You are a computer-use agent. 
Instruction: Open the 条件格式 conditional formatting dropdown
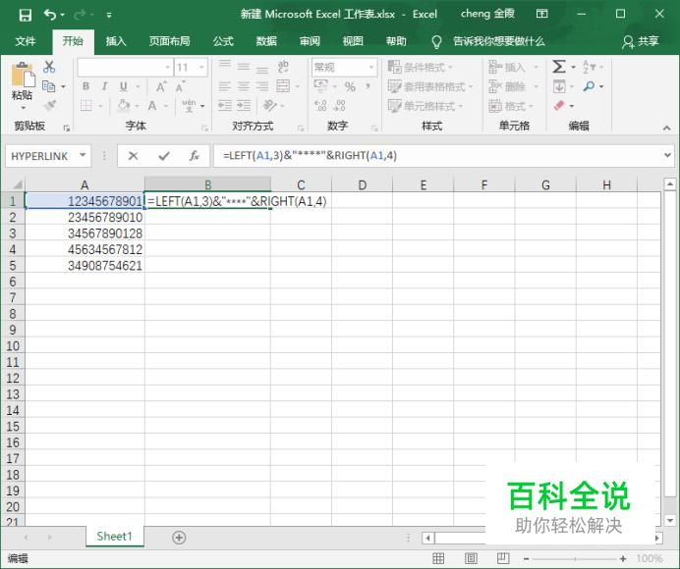tap(420, 67)
